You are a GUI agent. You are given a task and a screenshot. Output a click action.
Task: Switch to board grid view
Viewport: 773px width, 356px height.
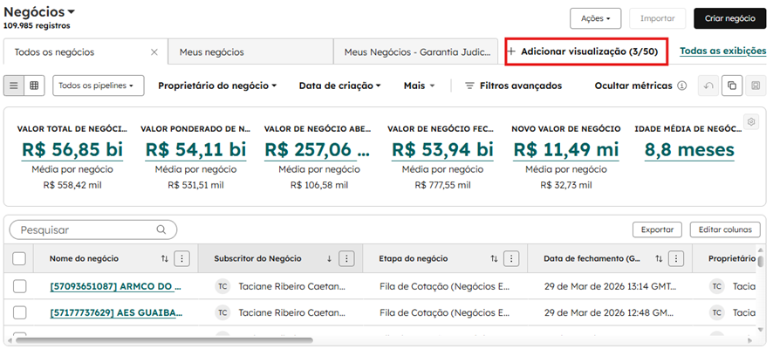(35, 86)
